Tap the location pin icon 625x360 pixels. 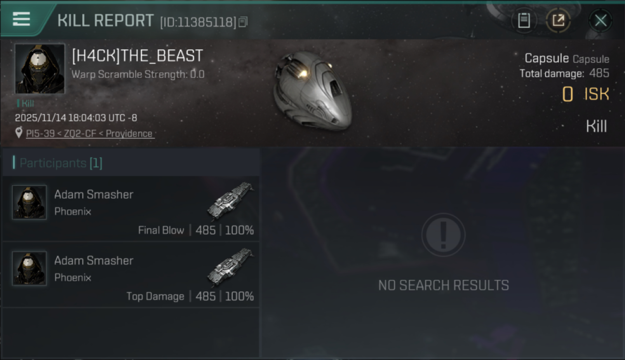click(x=19, y=133)
